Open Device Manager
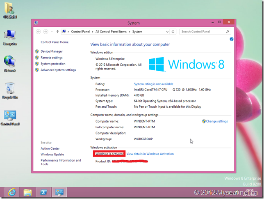 pos(52,51)
